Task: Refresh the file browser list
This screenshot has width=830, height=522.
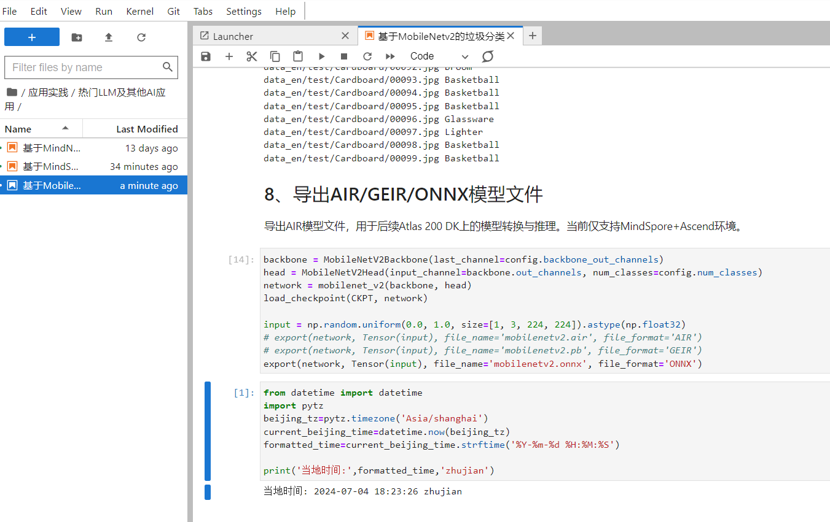Action: (x=141, y=37)
